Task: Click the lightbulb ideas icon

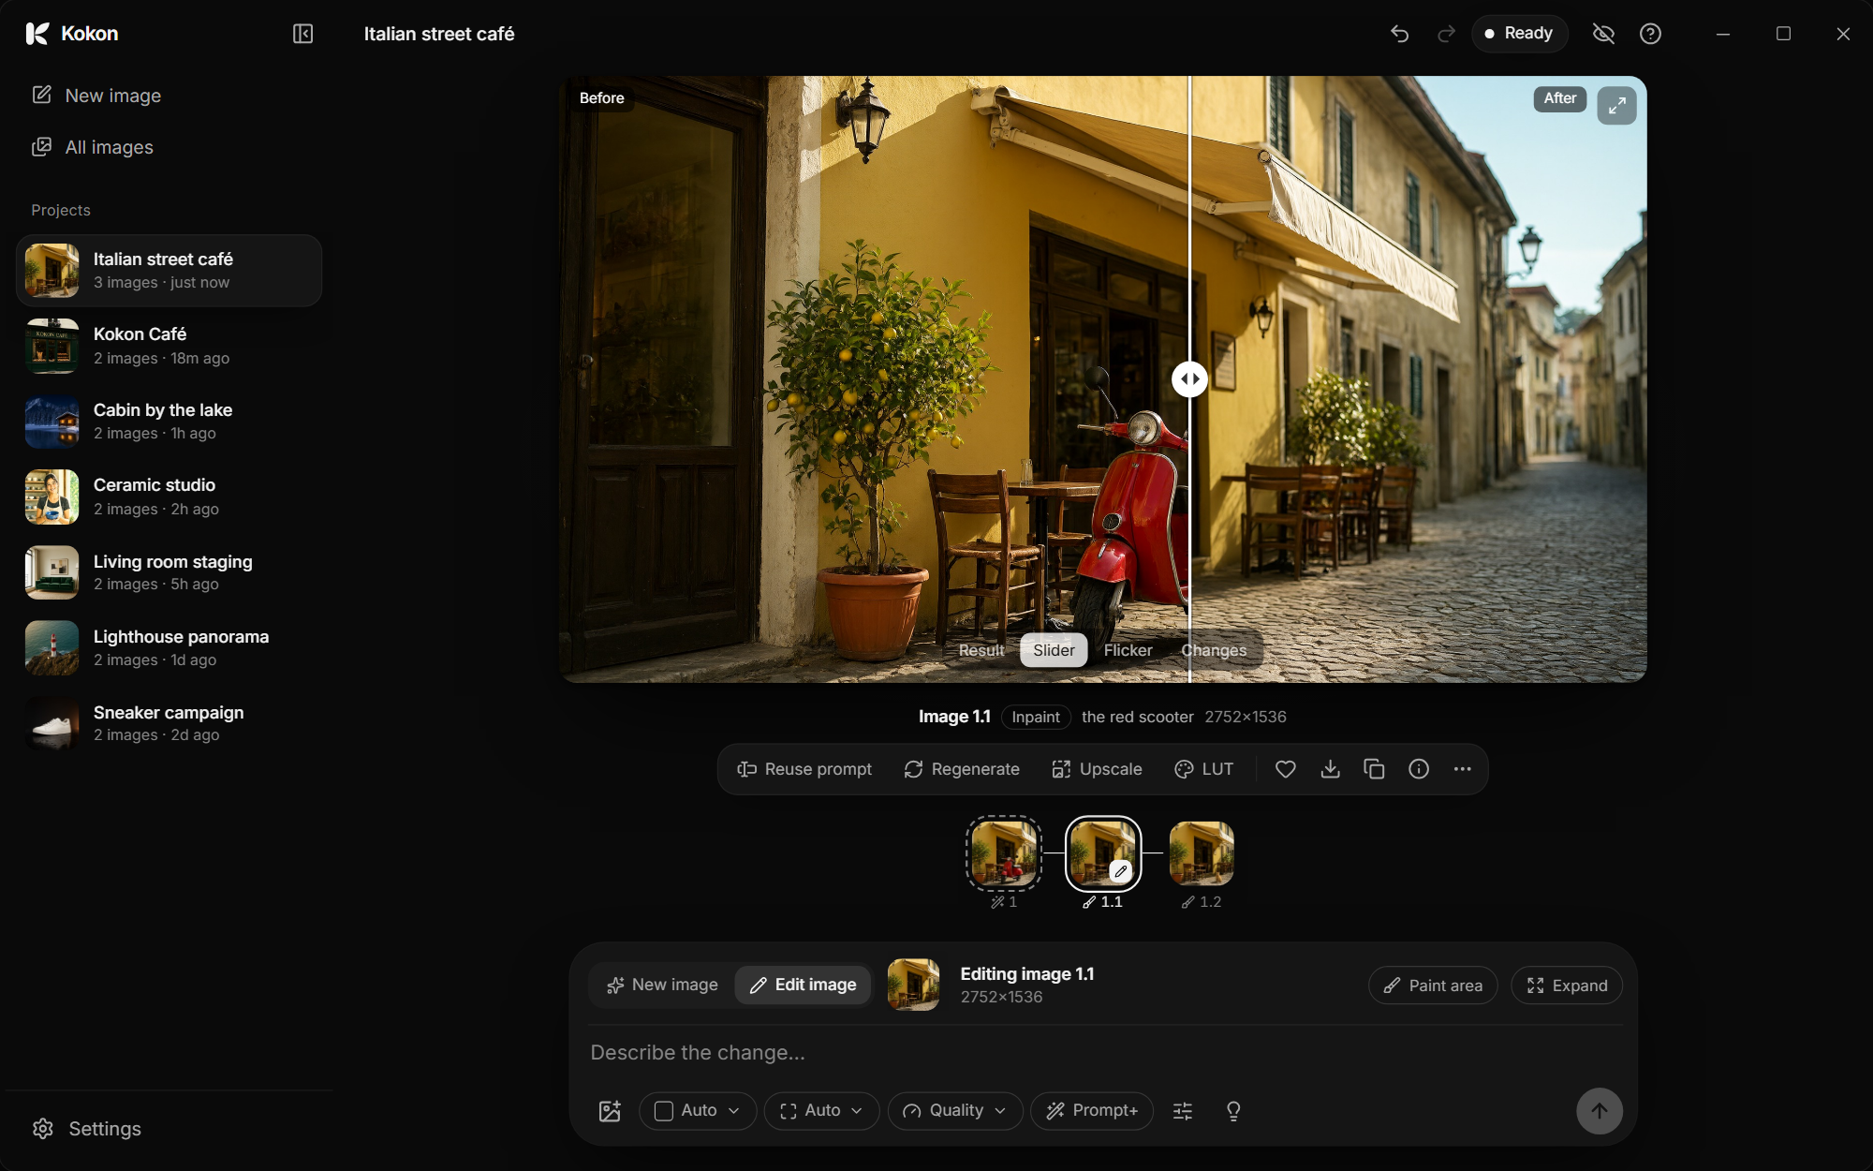Action: pos(1233,1111)
